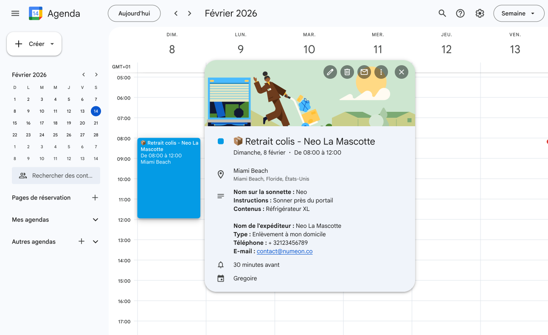Click the event title in popup
Viewport: 548px width, 335px height.
tap(304, 141)
